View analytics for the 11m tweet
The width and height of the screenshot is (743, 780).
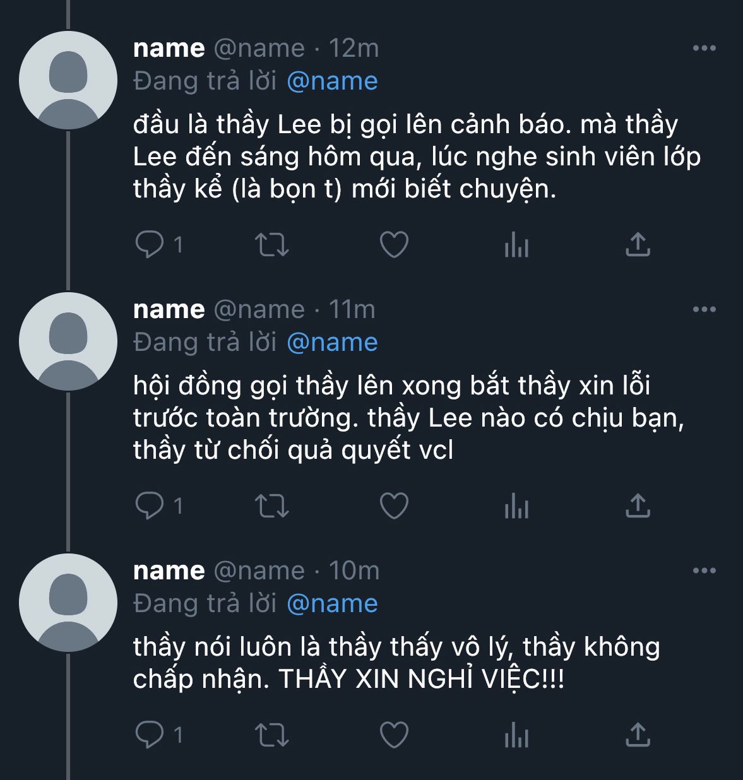tap(516, 506)
